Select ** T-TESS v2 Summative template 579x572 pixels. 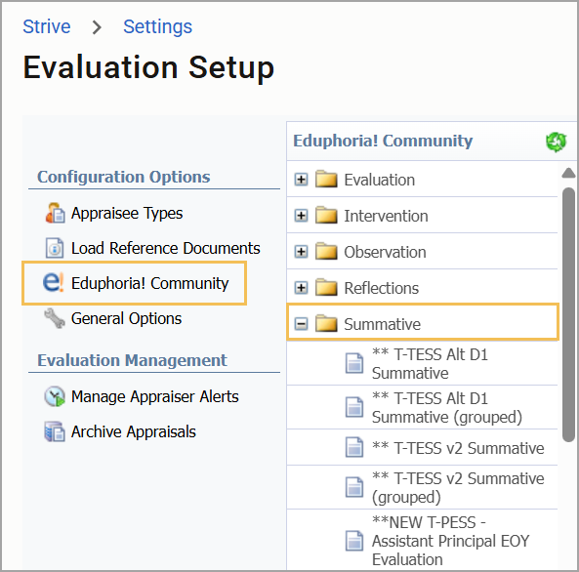pos(458,448)
